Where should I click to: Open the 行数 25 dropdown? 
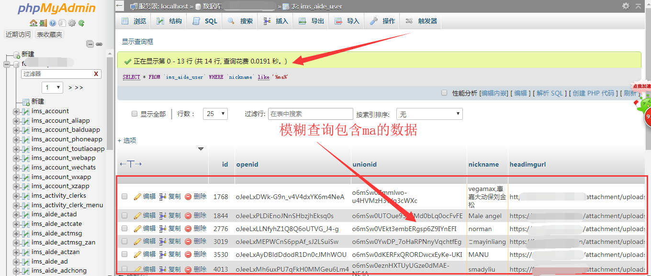[x=215, y=114]
